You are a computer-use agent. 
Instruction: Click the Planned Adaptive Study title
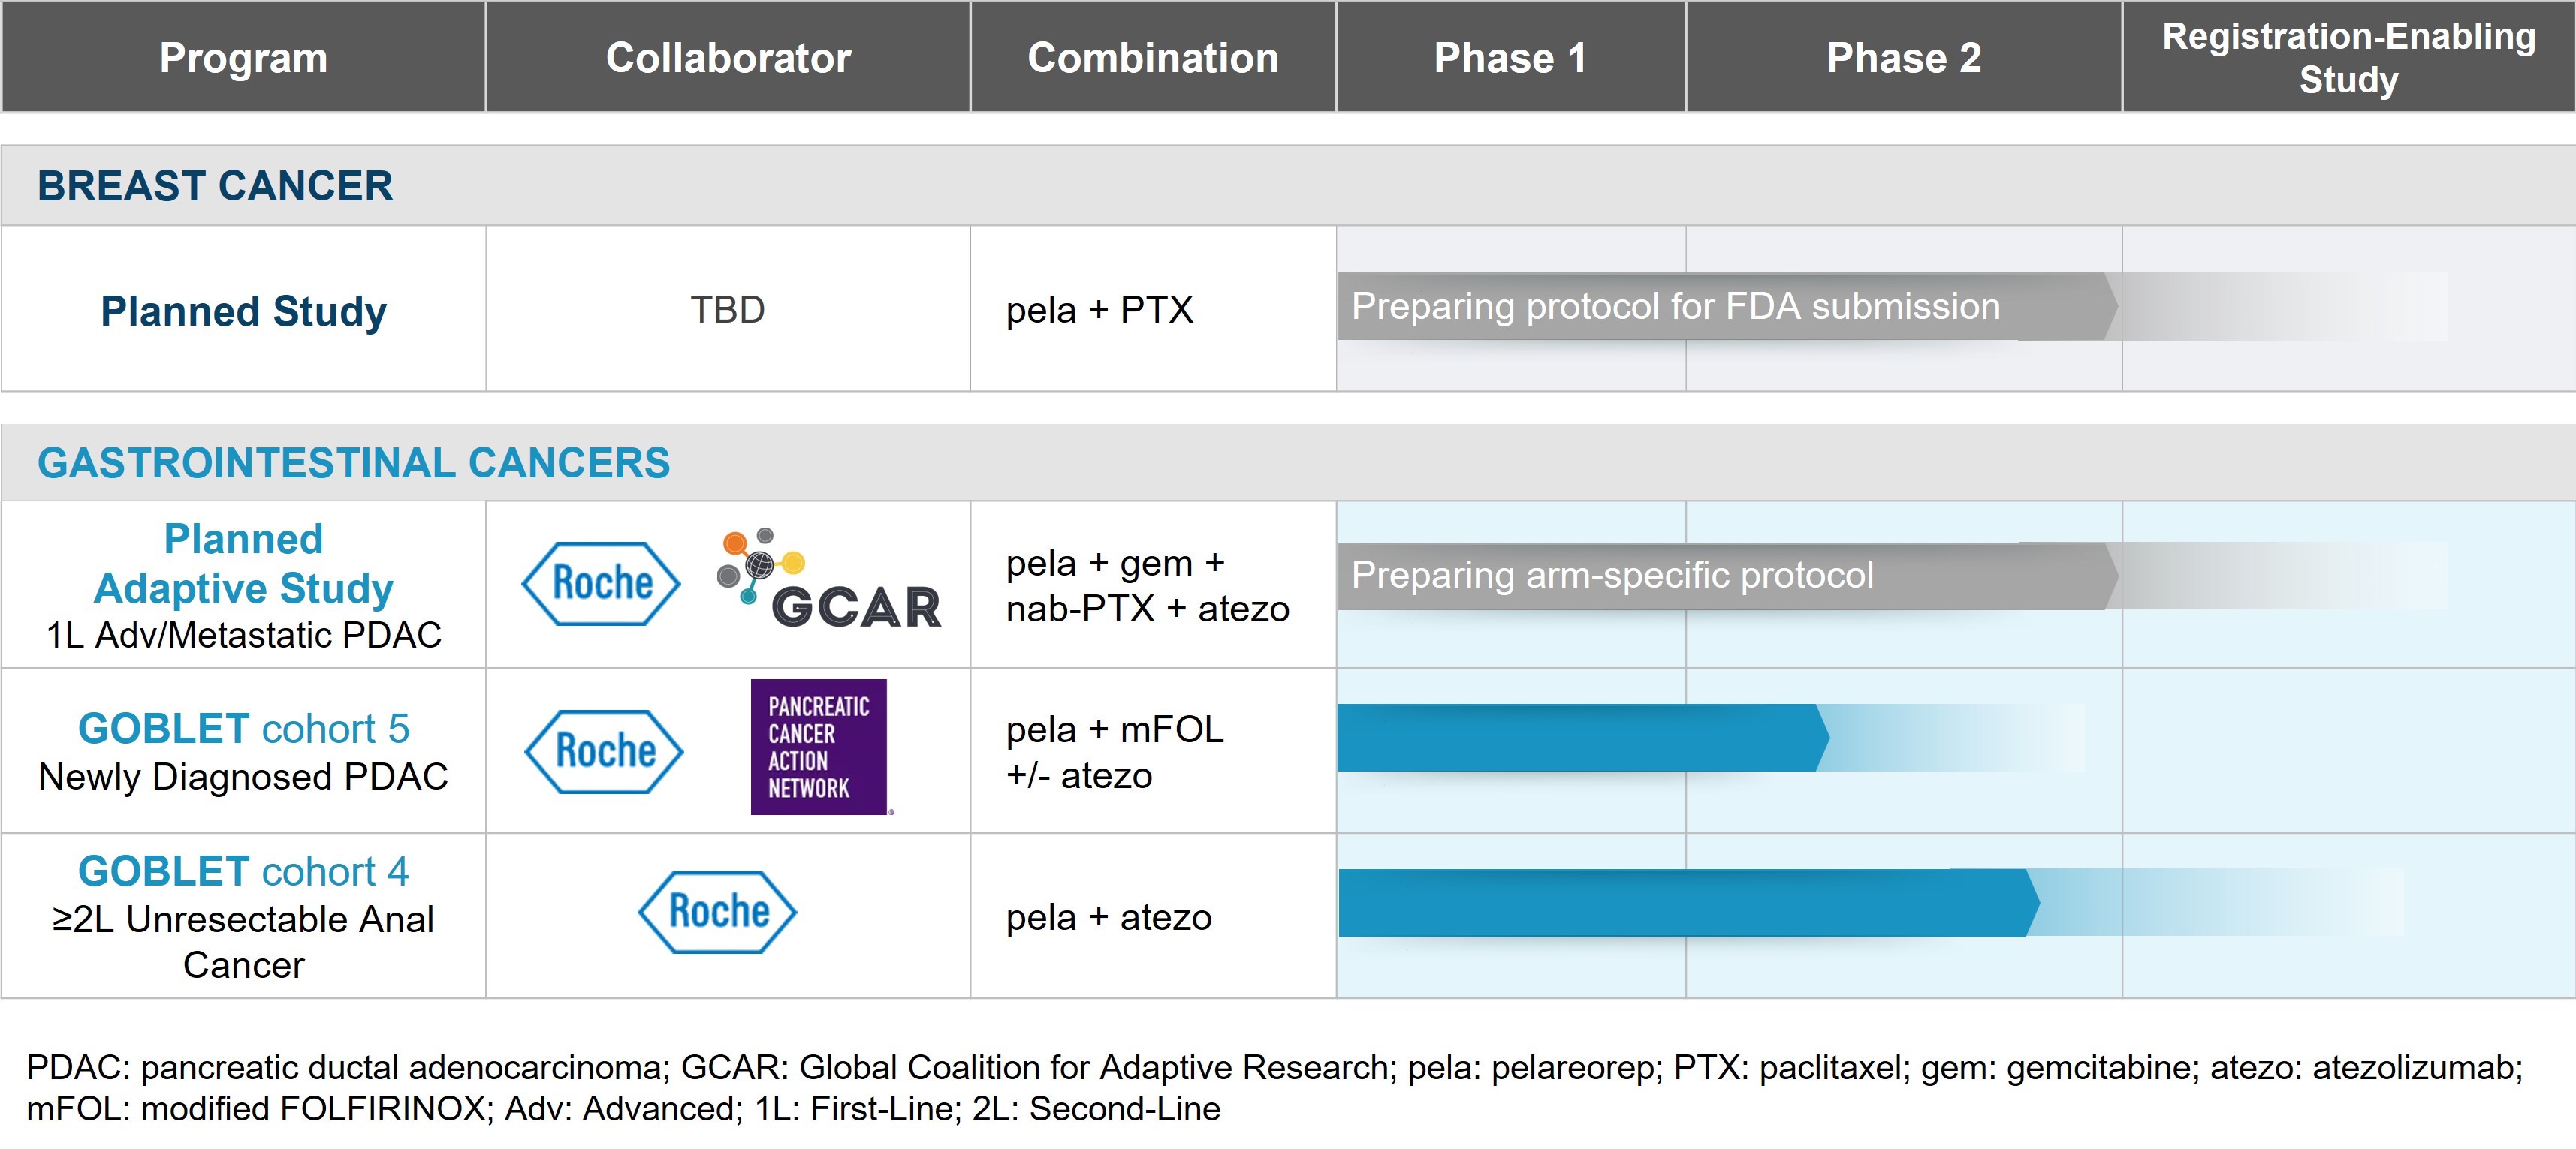point(243,564)
